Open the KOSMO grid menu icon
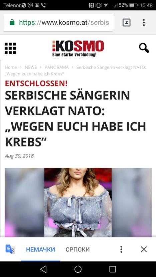 coord(10,48)
